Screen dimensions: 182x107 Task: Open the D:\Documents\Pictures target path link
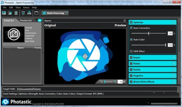click(x=29, y=89)
